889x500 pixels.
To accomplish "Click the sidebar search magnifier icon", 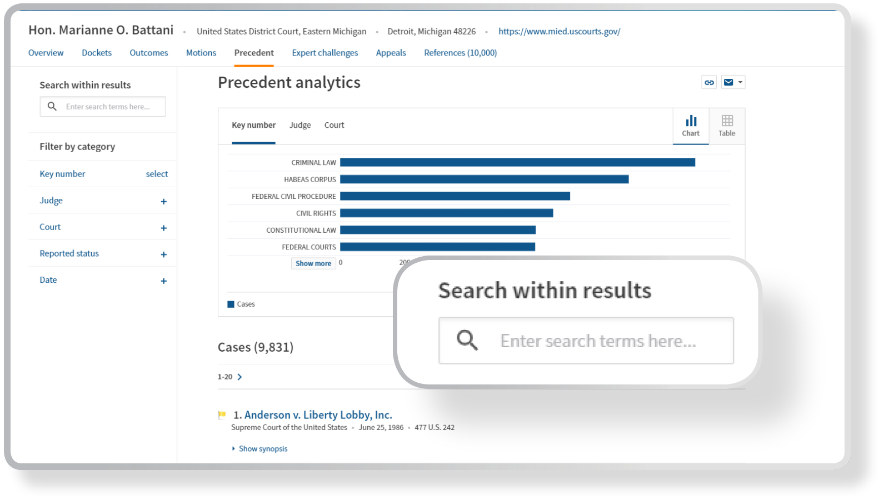I will [x=52, y=107].
